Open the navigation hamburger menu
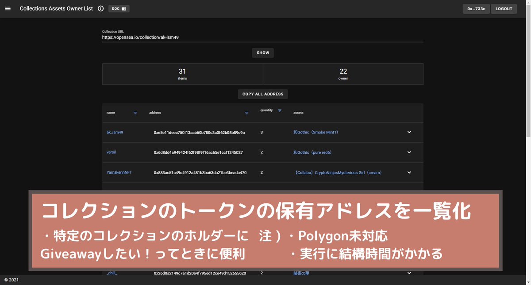Viewport: 531px width, 285px height. pos(8,8)
